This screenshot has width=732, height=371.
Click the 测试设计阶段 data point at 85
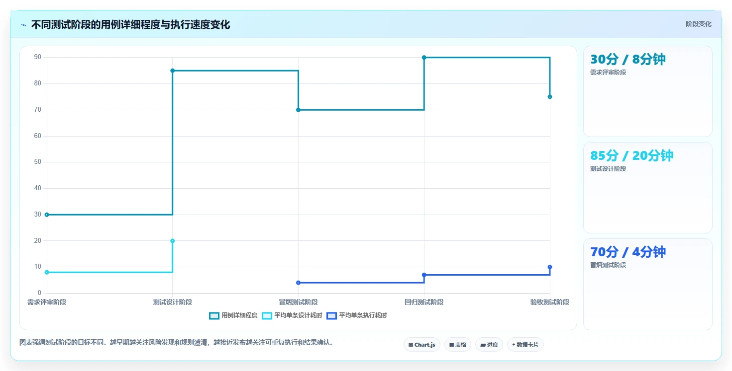pos(173,71)
